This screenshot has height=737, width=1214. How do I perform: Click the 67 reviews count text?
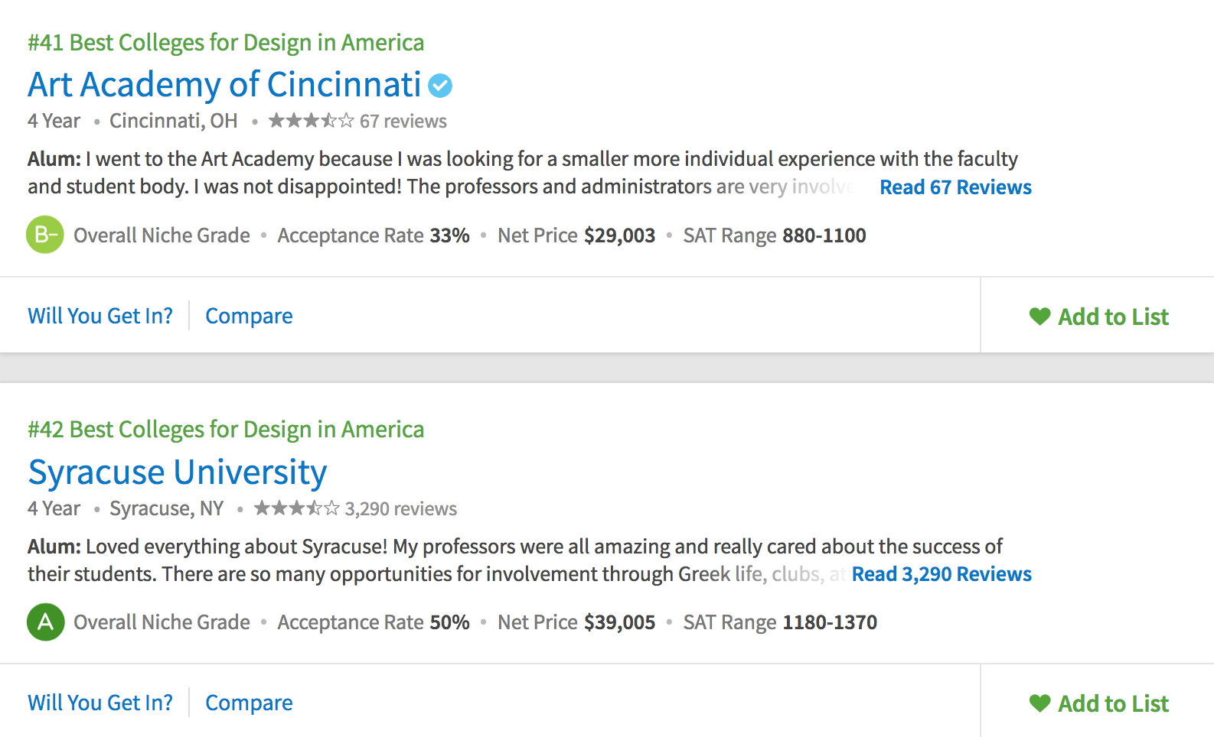pos(403,122)
